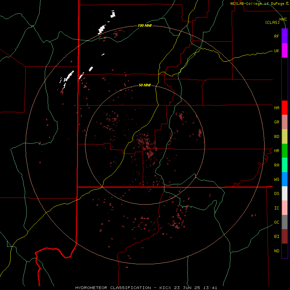Click the BI brown legend swatch
This screenshot has height=290, width=290.
pos(285,237)
